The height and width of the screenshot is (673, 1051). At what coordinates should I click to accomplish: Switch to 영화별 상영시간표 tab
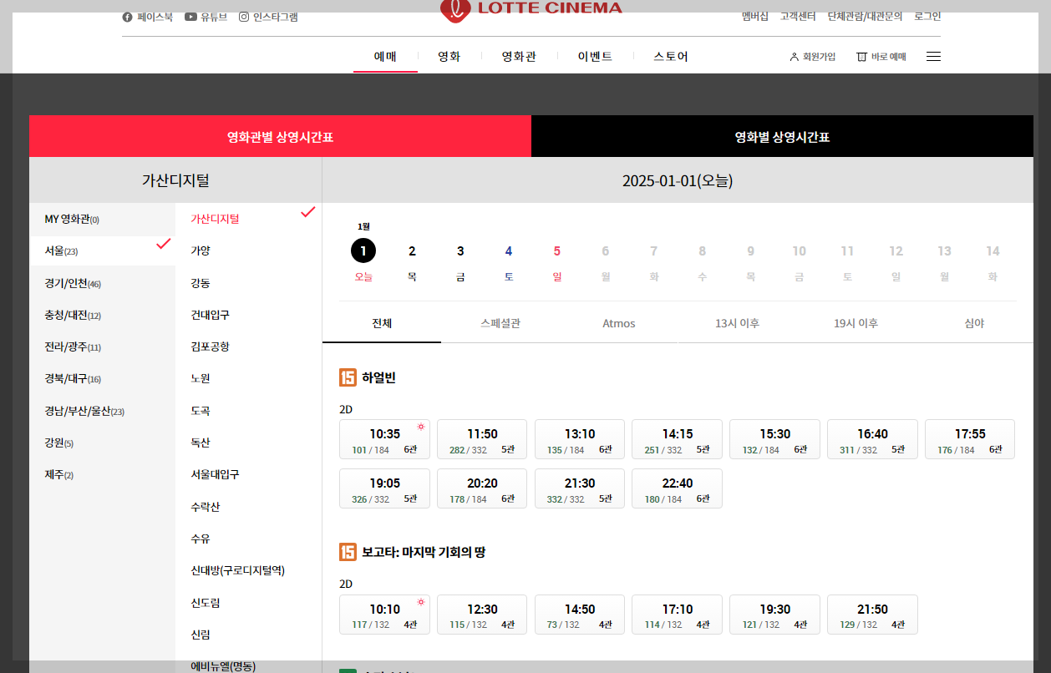coord(782,137)
